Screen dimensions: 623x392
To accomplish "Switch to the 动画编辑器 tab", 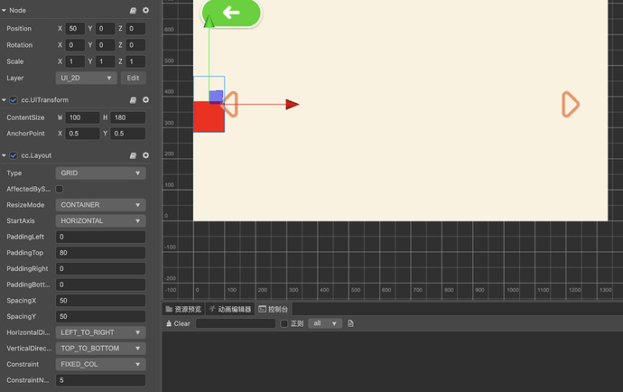I will [230, 309].
